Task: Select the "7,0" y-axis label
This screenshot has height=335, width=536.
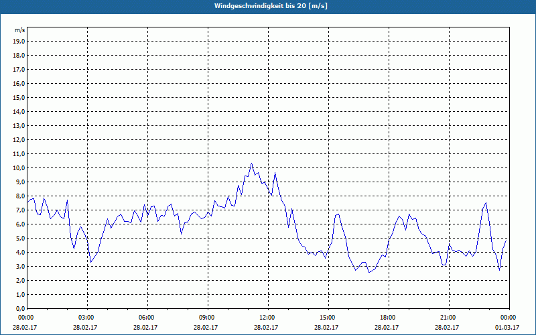Action: [20, 210]
